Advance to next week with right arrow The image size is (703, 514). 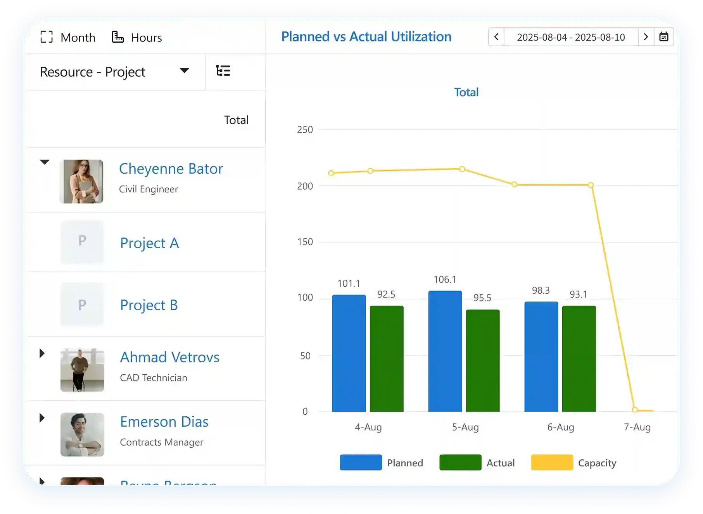pyautogui.click(x=646, y=37)
